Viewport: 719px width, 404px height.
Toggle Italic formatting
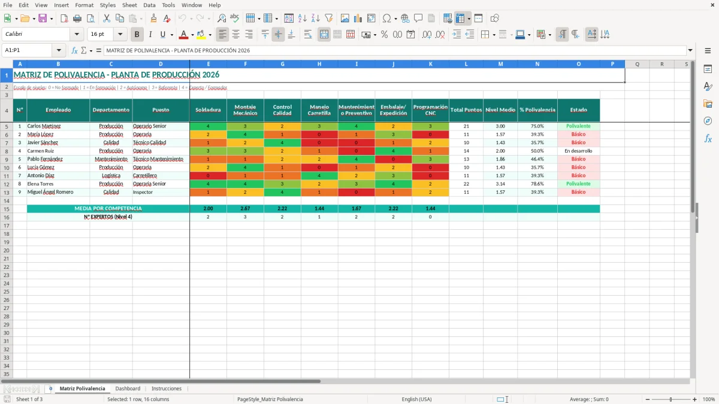coord(150,34)
